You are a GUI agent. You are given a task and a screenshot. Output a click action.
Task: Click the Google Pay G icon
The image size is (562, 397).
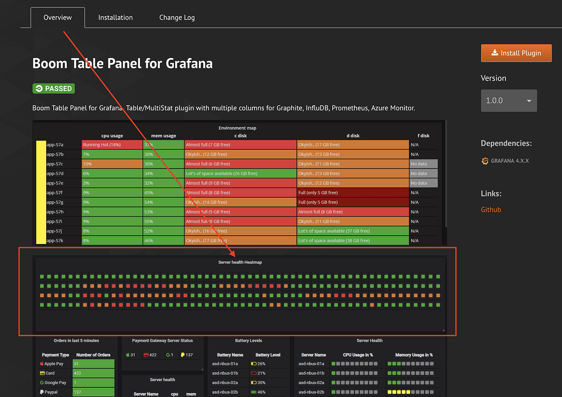[42, 383]
